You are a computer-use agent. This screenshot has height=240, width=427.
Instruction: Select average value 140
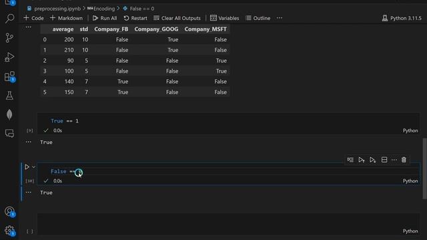[69, 81]
